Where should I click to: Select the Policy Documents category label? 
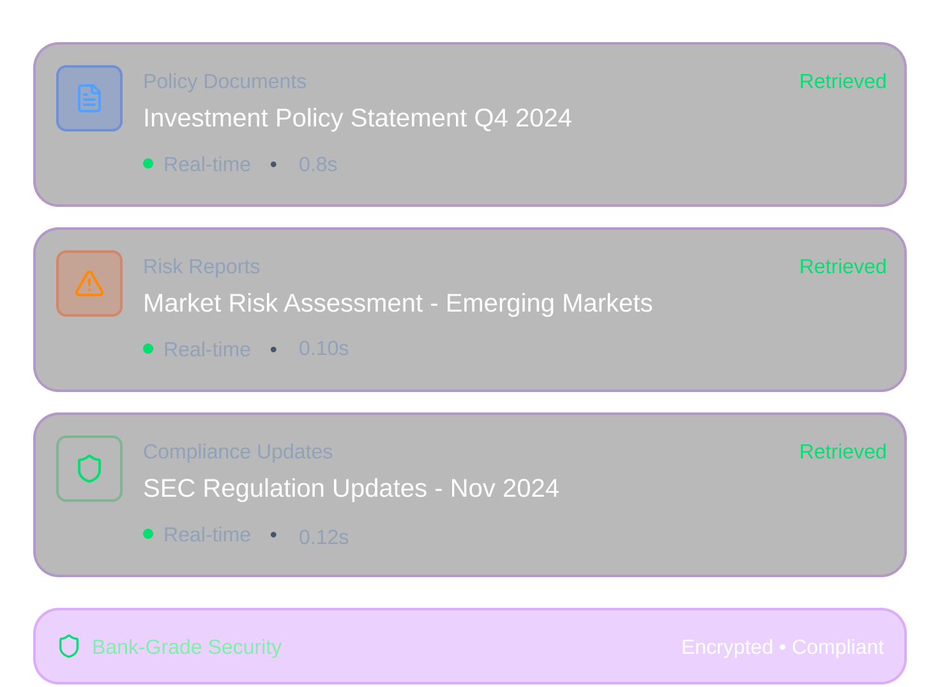coord(225,81)
